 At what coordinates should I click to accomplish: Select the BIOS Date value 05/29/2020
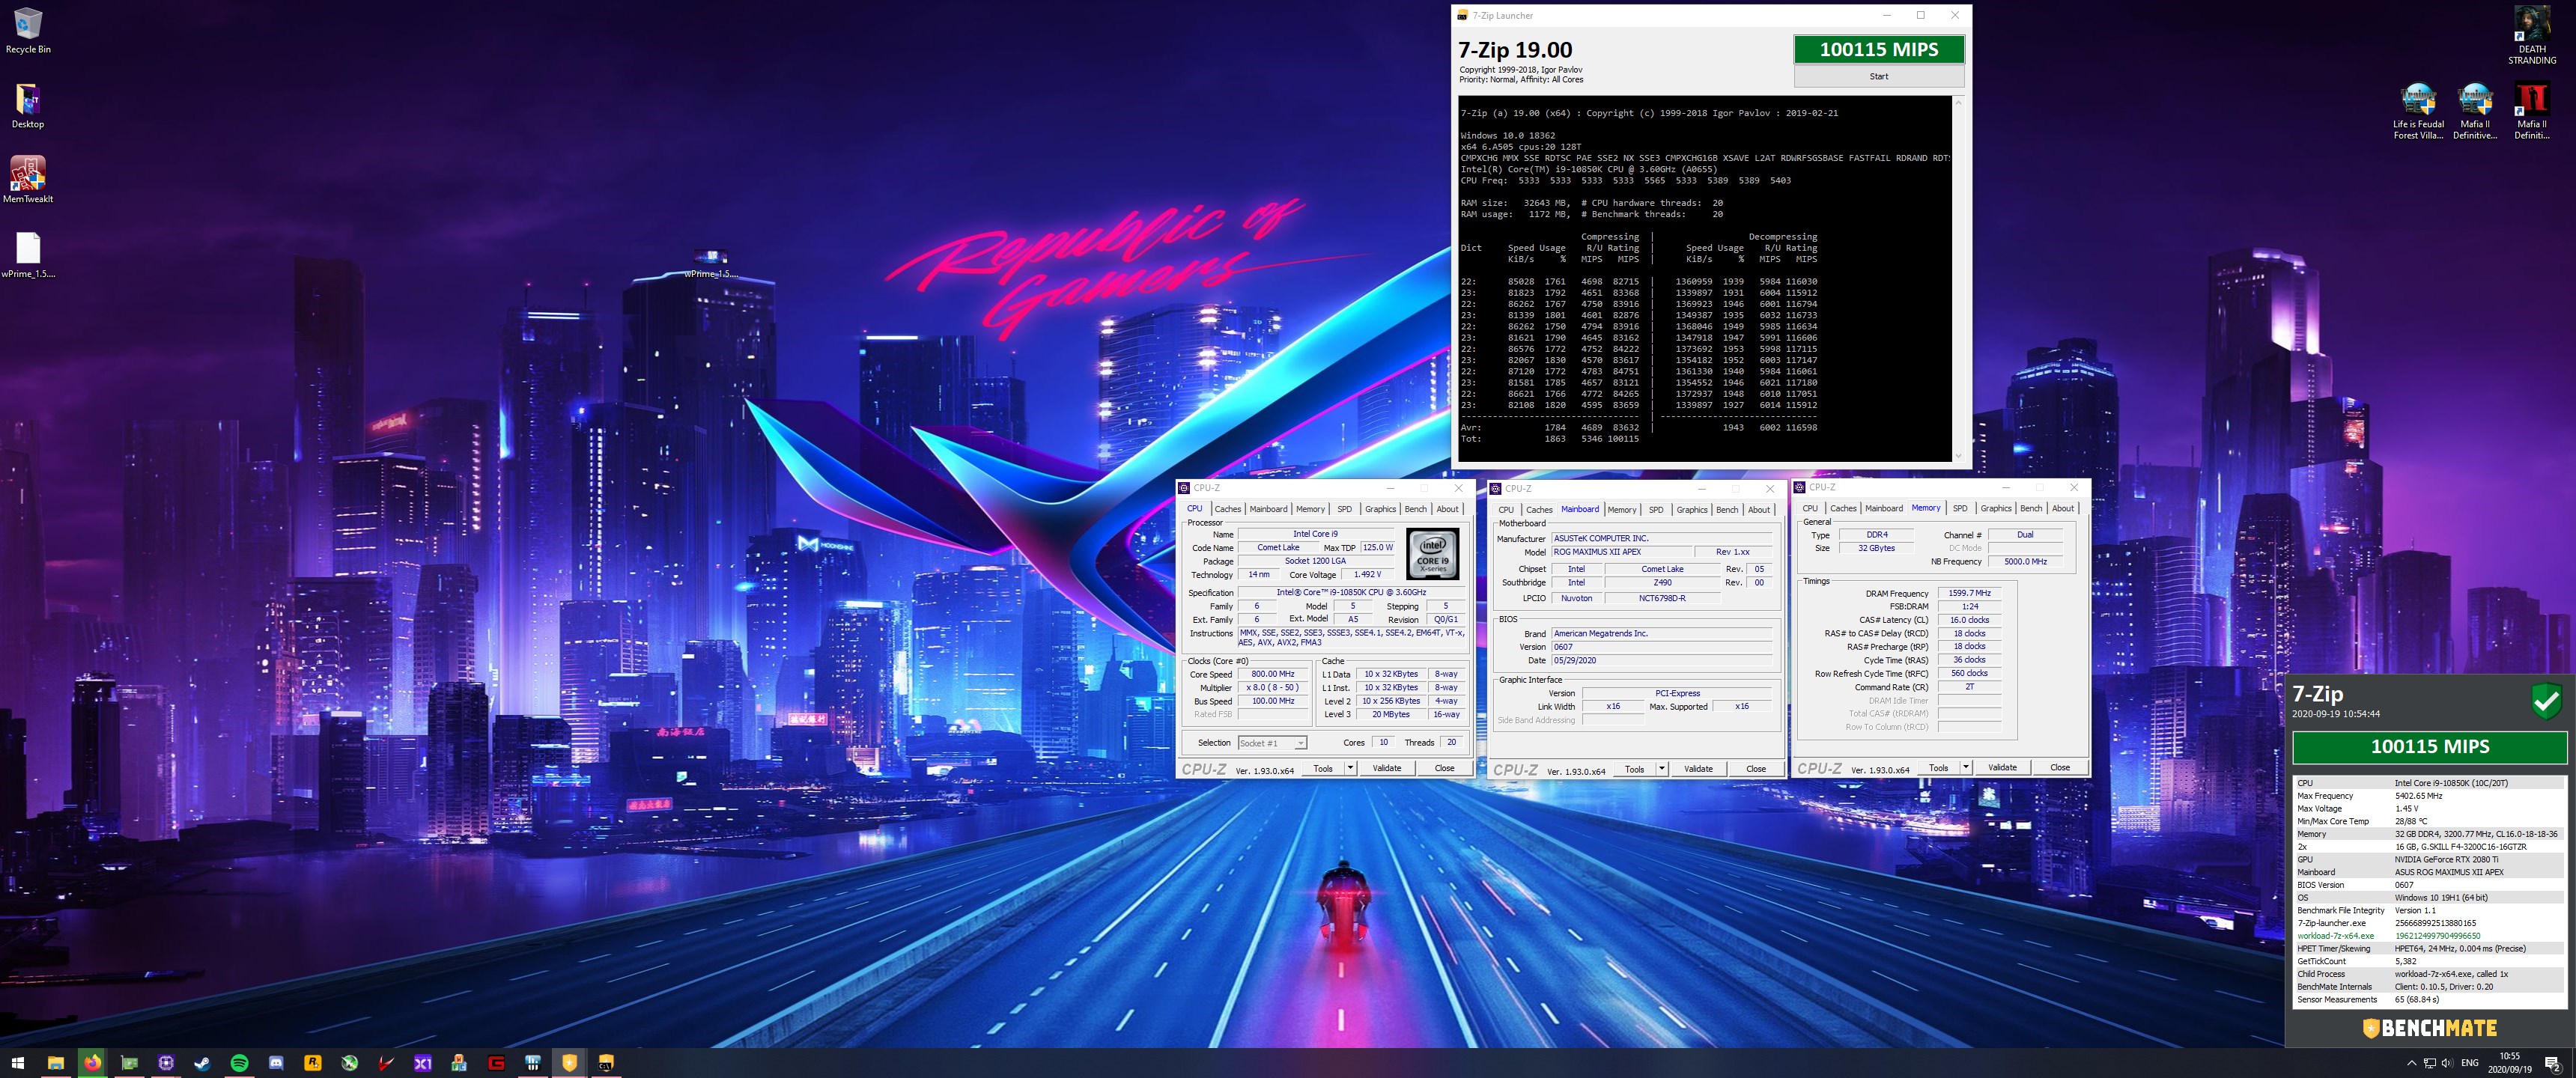pyautogui.click(x=1661, y=661)
